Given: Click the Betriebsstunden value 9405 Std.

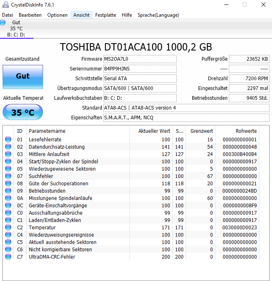Looking at the screenshot, I should coord(249,98).
